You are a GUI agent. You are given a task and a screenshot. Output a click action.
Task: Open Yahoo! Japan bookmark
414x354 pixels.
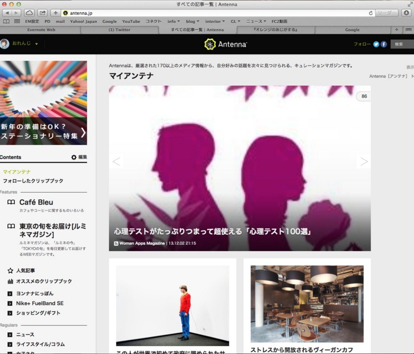(x=83, y=21)
